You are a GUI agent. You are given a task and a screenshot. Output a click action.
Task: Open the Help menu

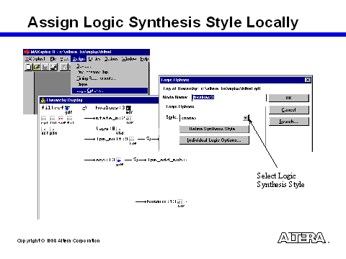coord(144,59)
